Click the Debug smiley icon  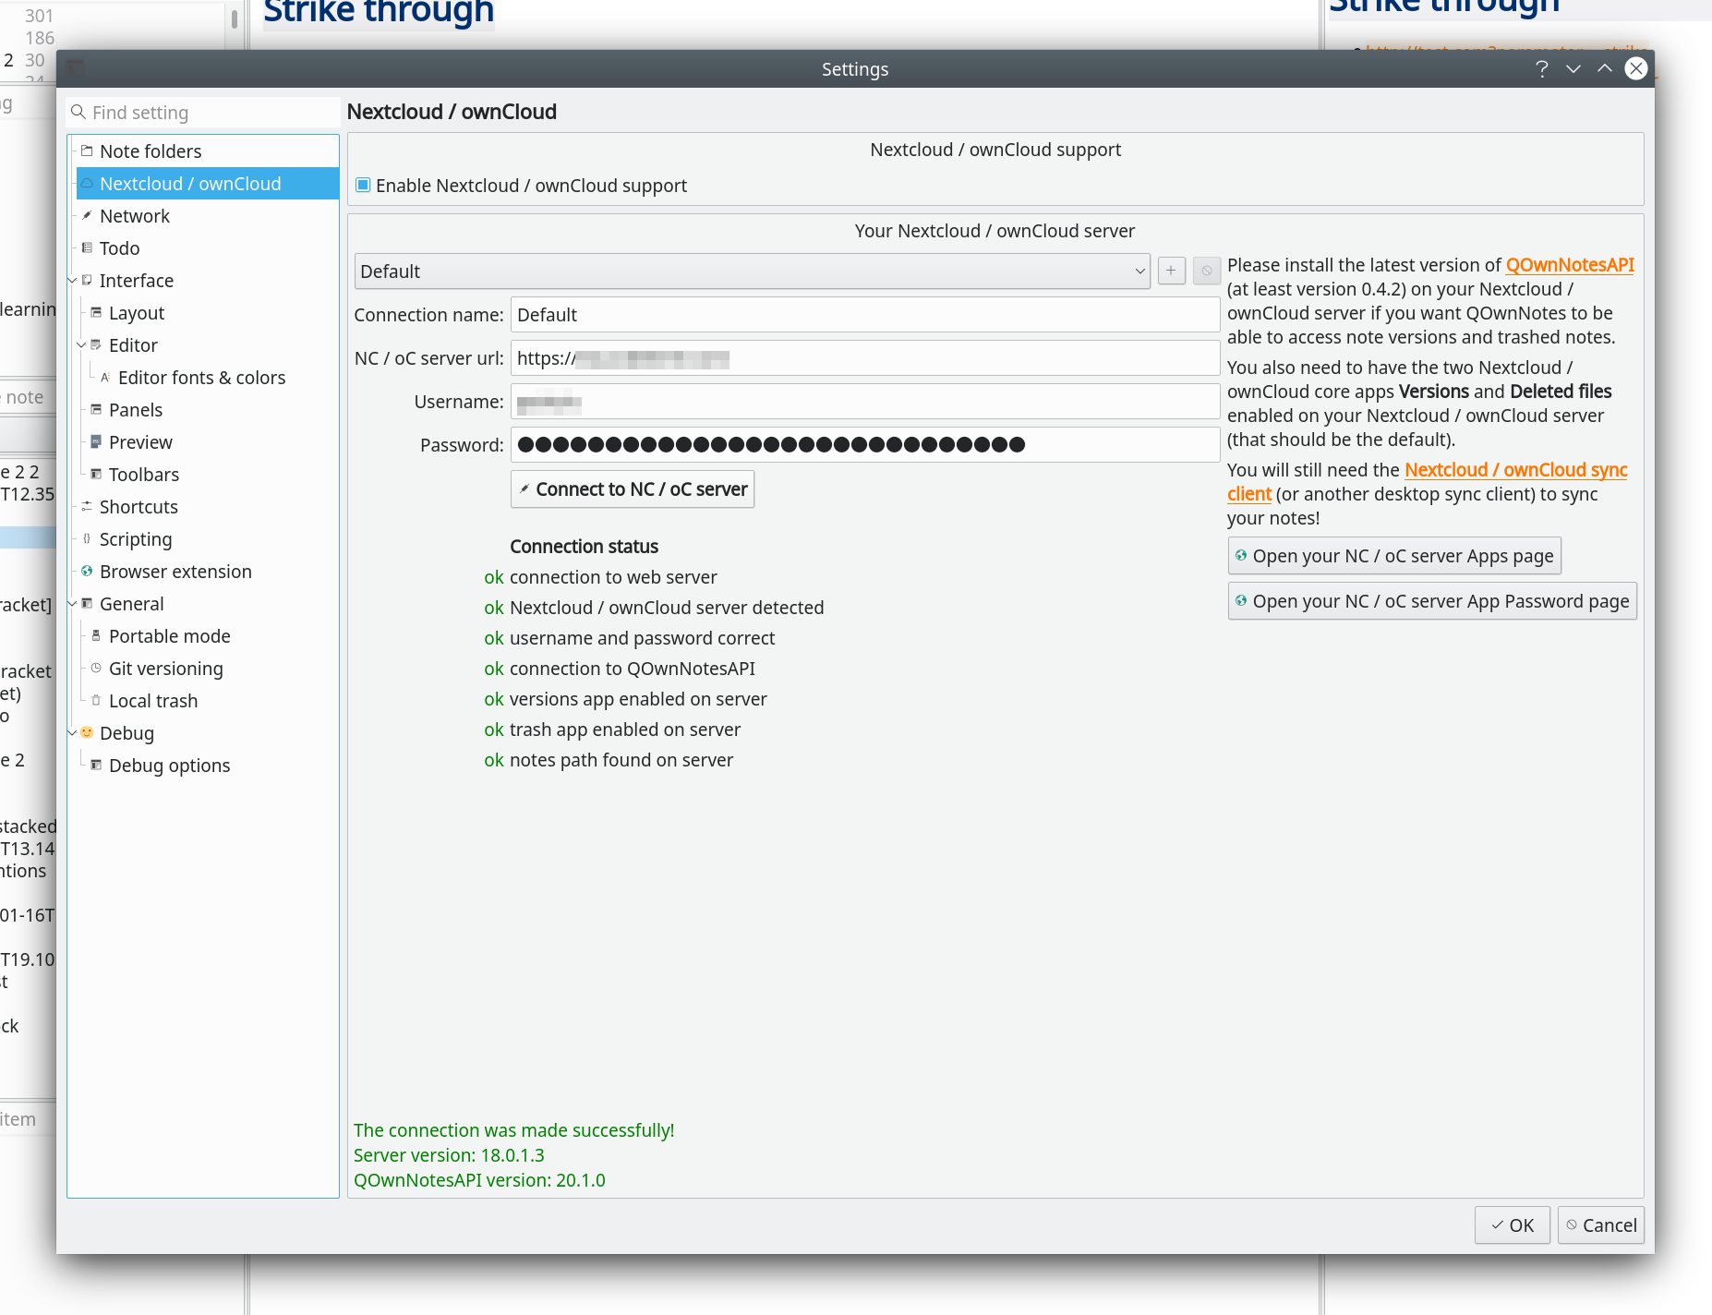tap(87, 732)
